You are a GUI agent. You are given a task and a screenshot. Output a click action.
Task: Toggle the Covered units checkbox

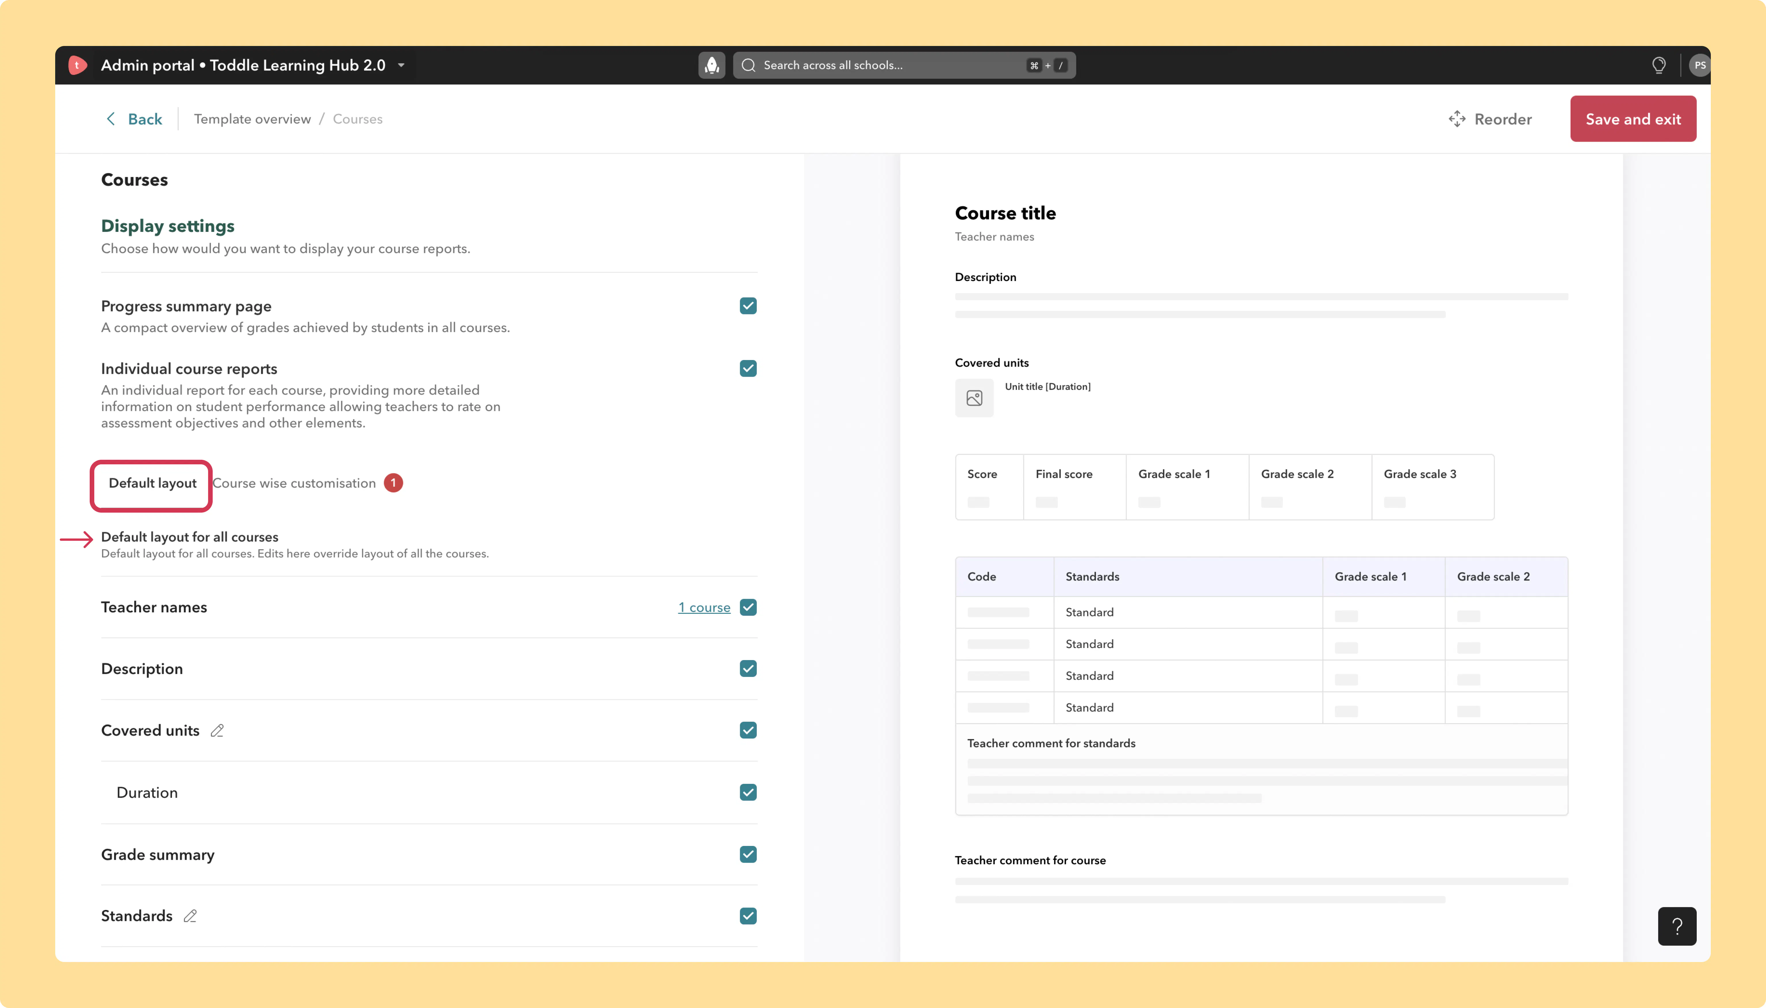click(748, 730)
